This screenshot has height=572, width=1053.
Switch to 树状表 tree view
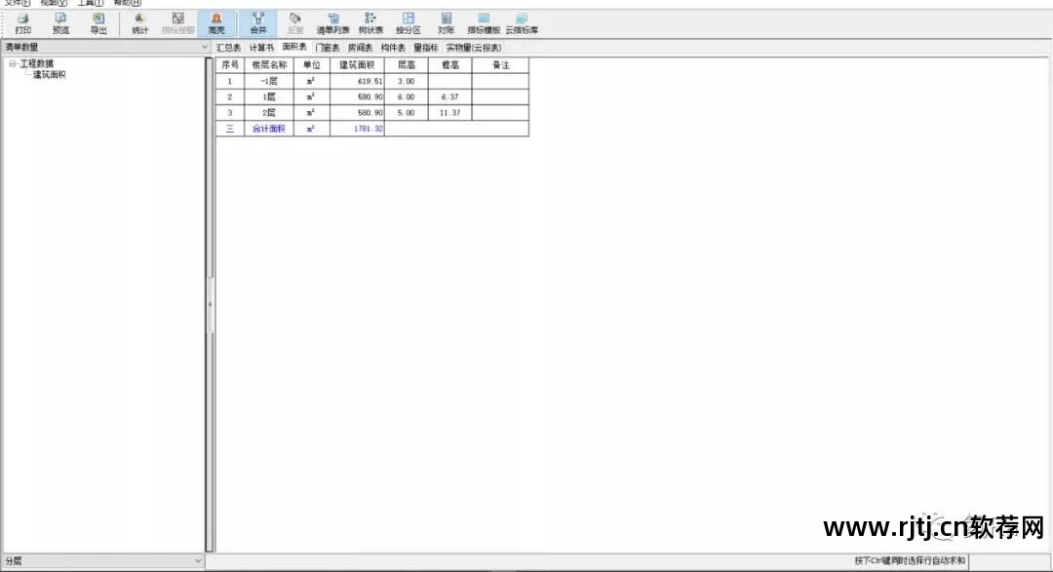370,23
